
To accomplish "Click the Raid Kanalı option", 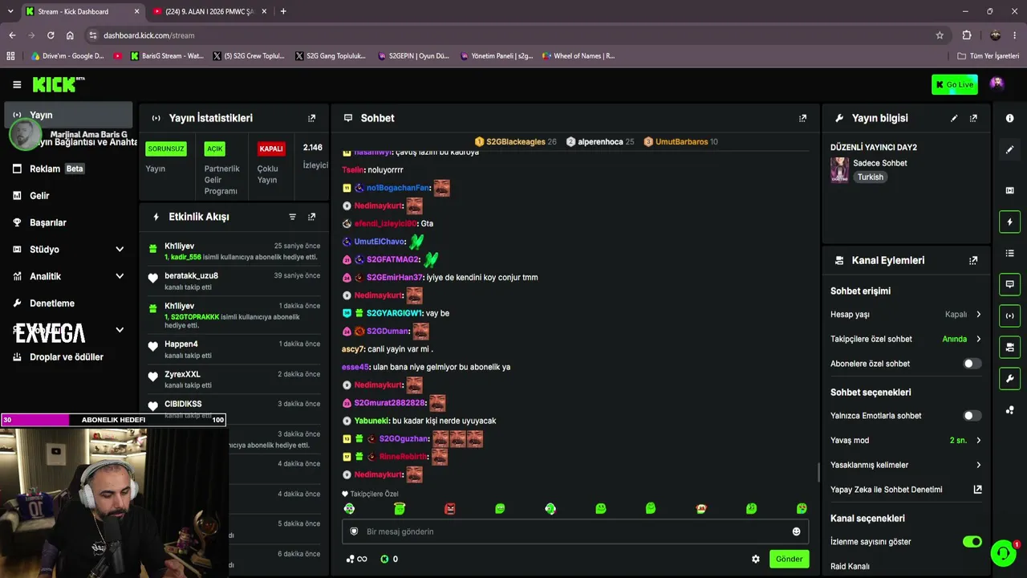I will (x=850, y=567).
